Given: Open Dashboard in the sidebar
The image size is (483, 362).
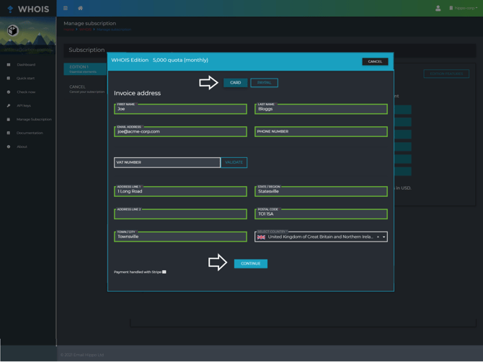Looking at the screenshot, I should [x=26, y=65].
